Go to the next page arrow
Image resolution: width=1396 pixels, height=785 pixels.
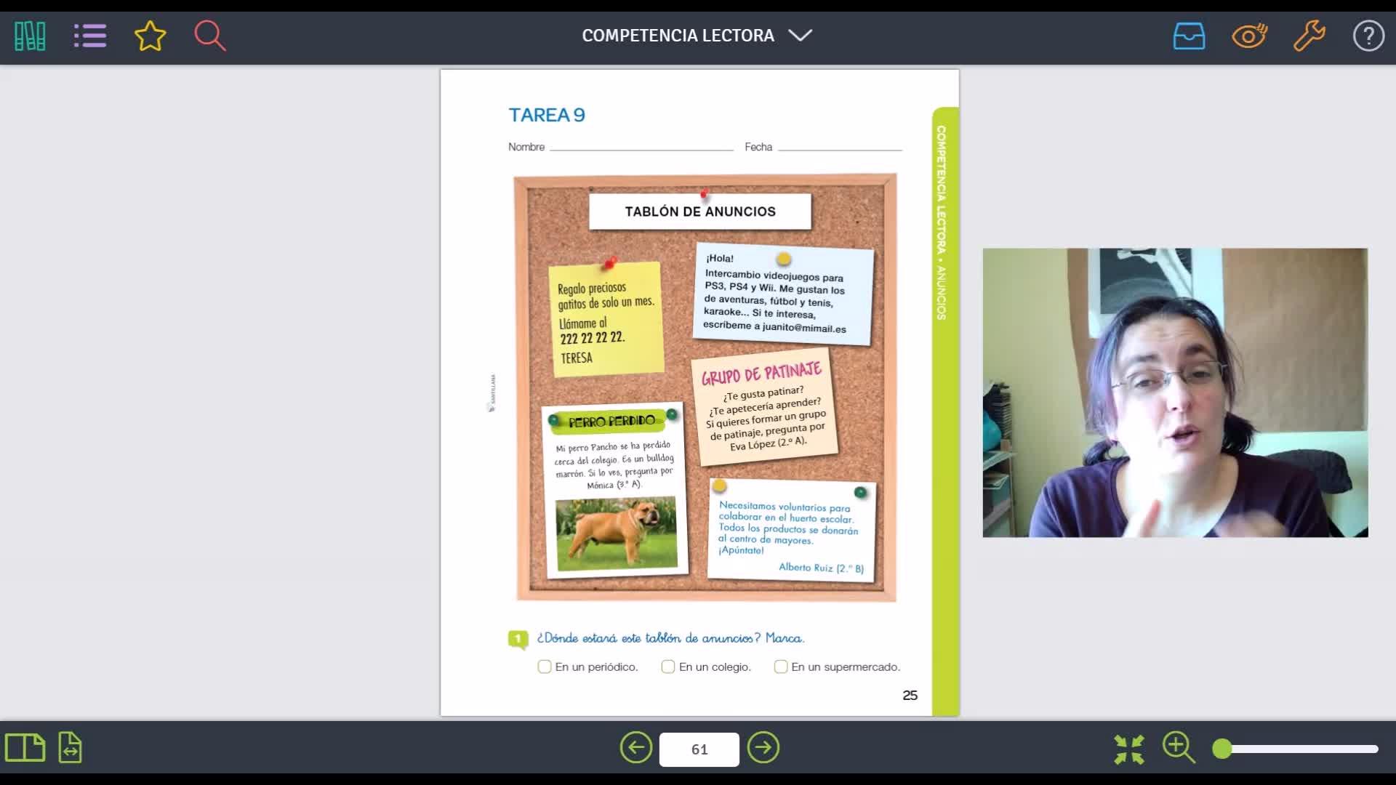763,748
